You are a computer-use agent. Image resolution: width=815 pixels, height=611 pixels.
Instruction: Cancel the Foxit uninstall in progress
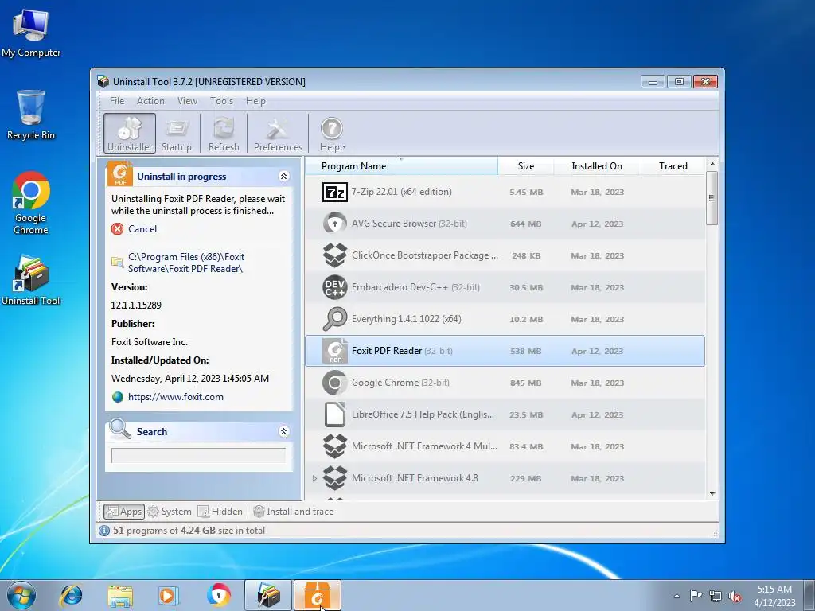[x=142, y=229]
